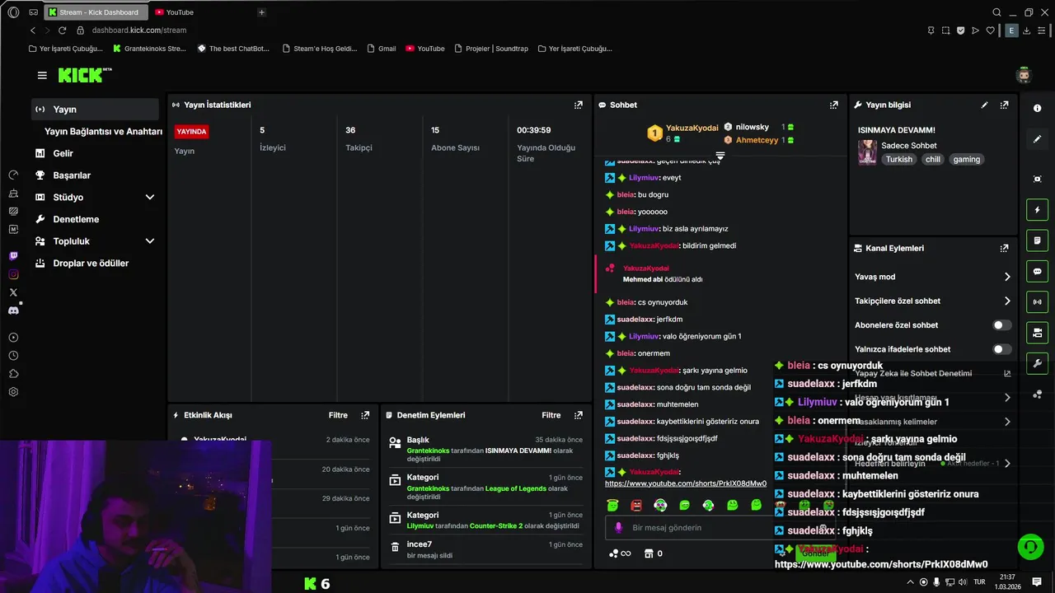Screen dimensions: 1055x593
Task: Click the Turkish stream tag
Action: (899, 160)
